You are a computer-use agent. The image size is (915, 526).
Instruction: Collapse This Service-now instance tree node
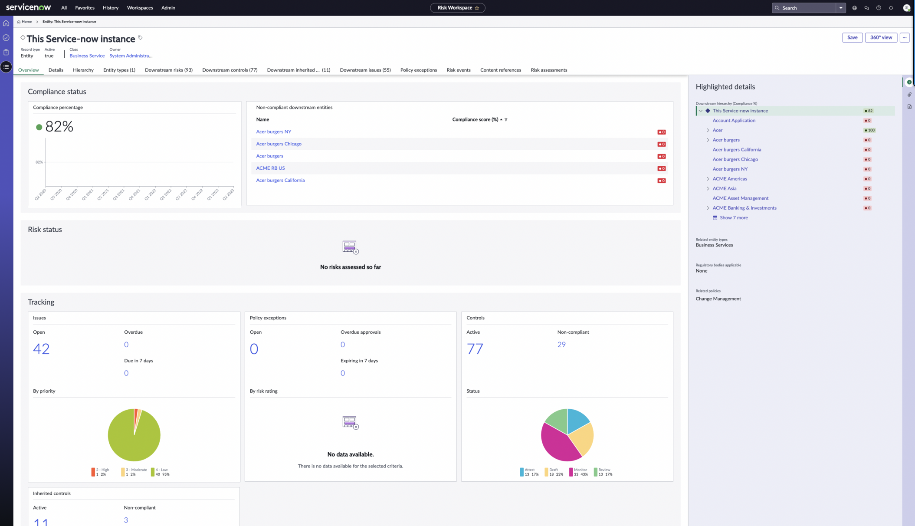[701, 111]
